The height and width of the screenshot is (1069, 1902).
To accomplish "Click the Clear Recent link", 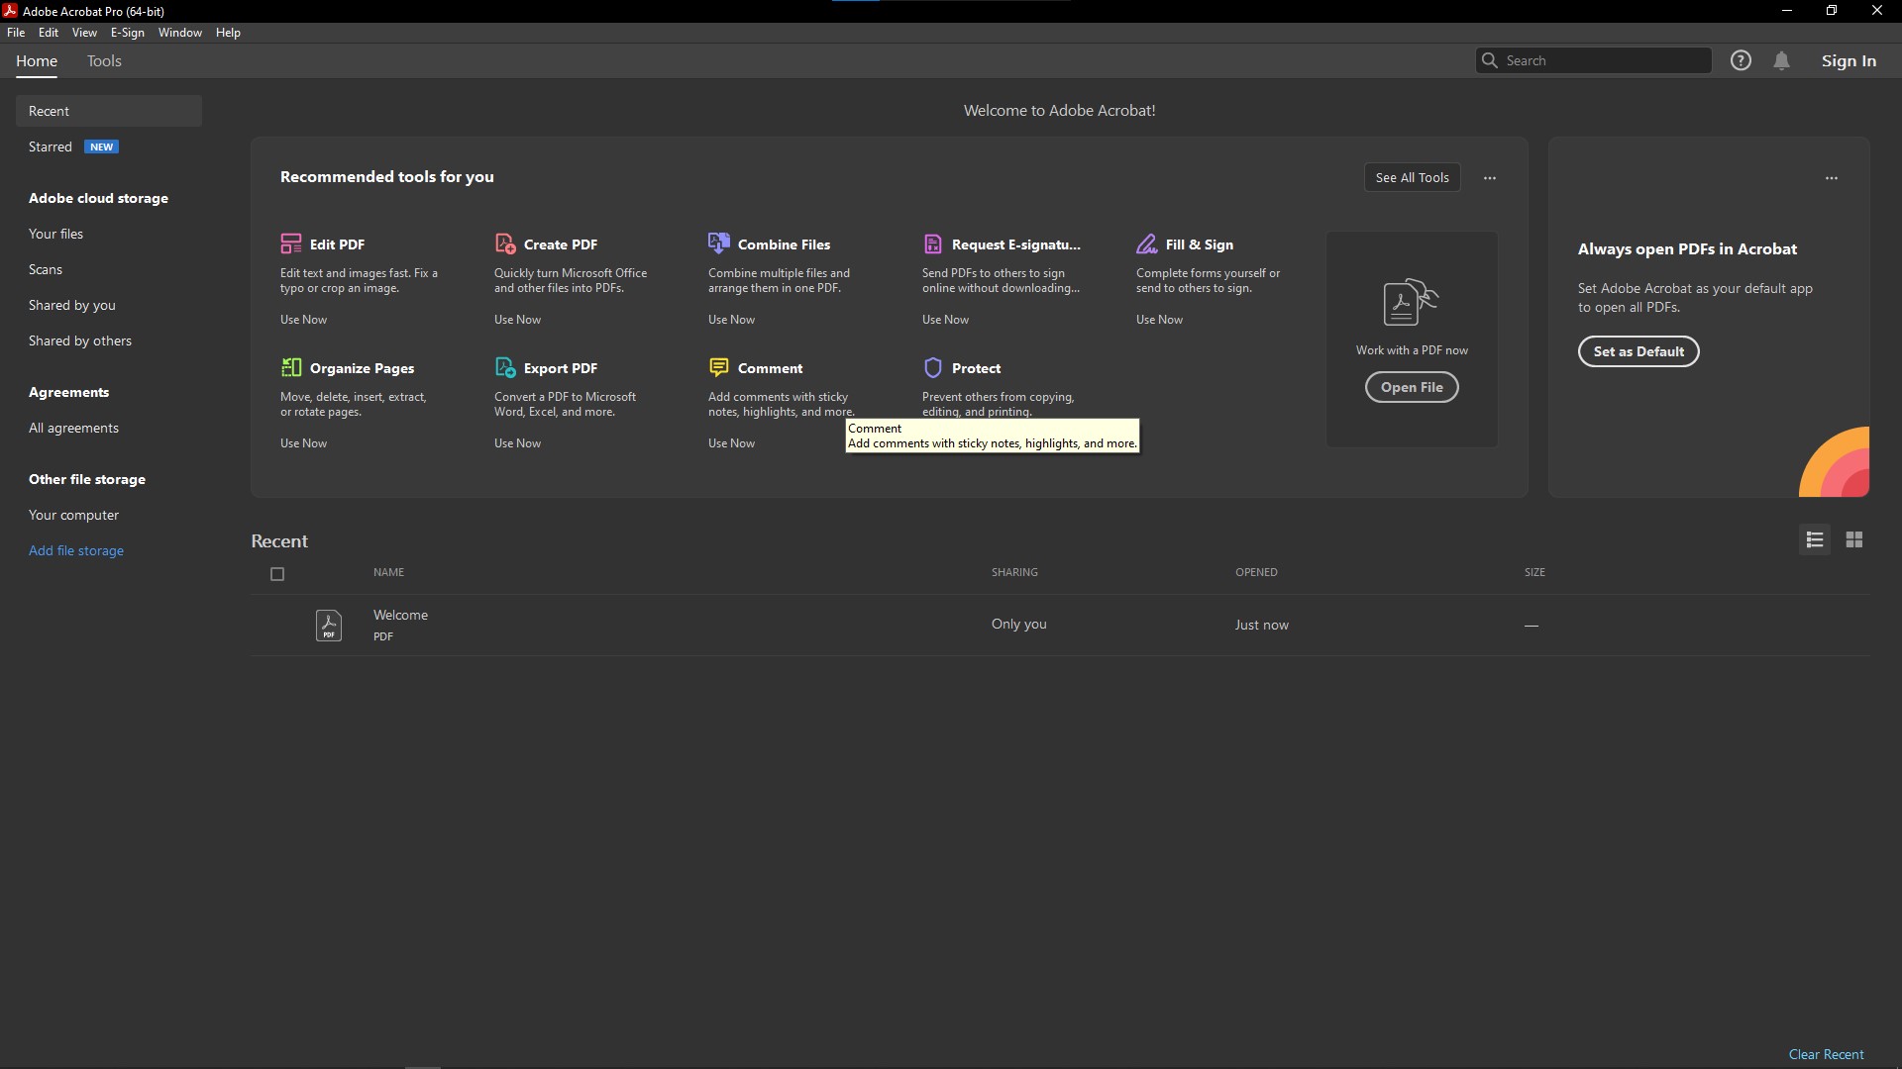I will tap(1826, 1054).
